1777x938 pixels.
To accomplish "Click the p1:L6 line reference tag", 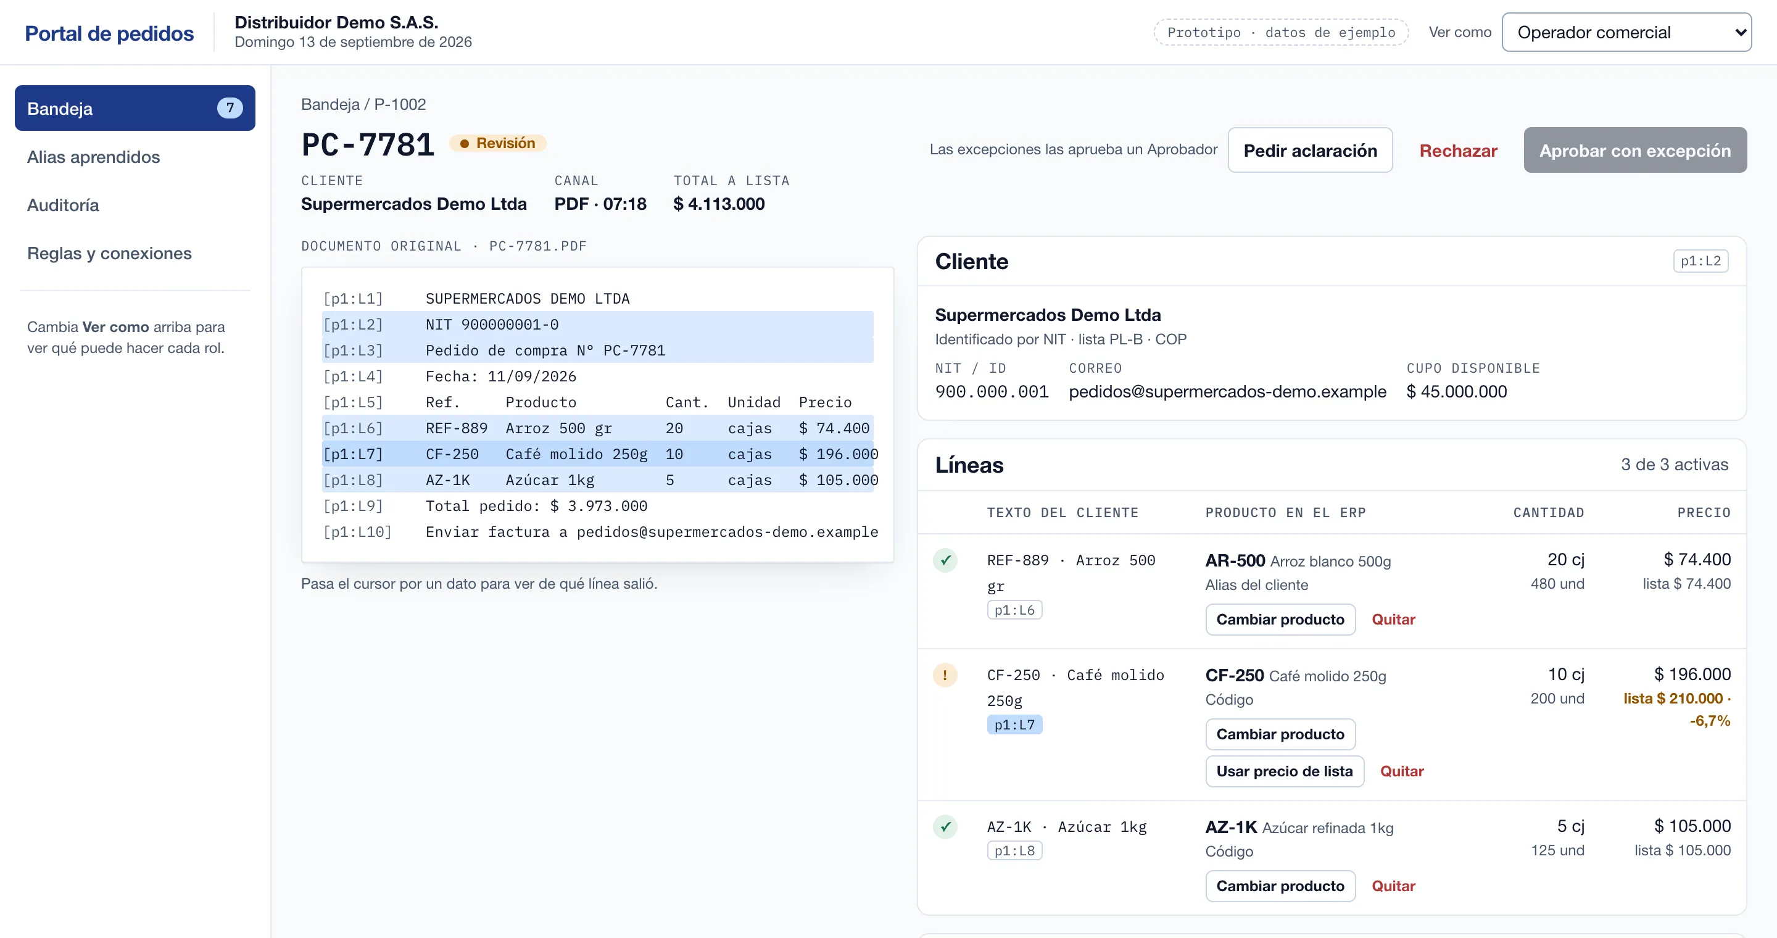I will click(x=1014, y=610).
